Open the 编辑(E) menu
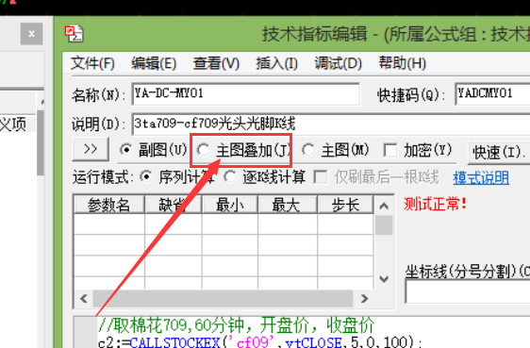This screenshot has height=348, width=530. coord(154,63)
